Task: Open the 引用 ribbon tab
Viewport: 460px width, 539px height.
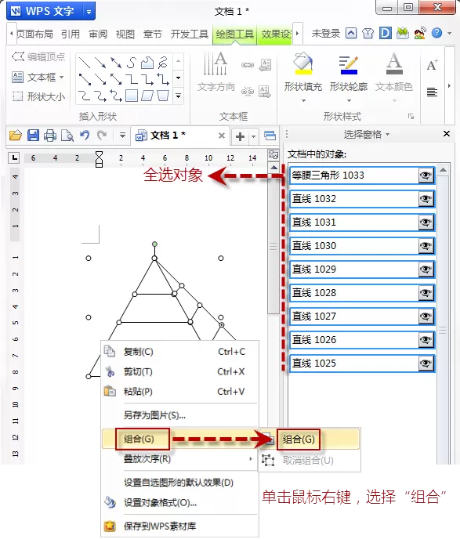Action: point(71,34)
